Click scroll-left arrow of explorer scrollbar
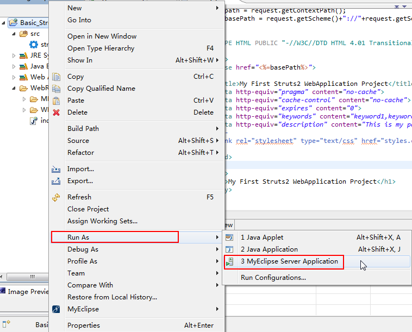The image size is (412, 332). pyautogui.click(x=1, y=277)
